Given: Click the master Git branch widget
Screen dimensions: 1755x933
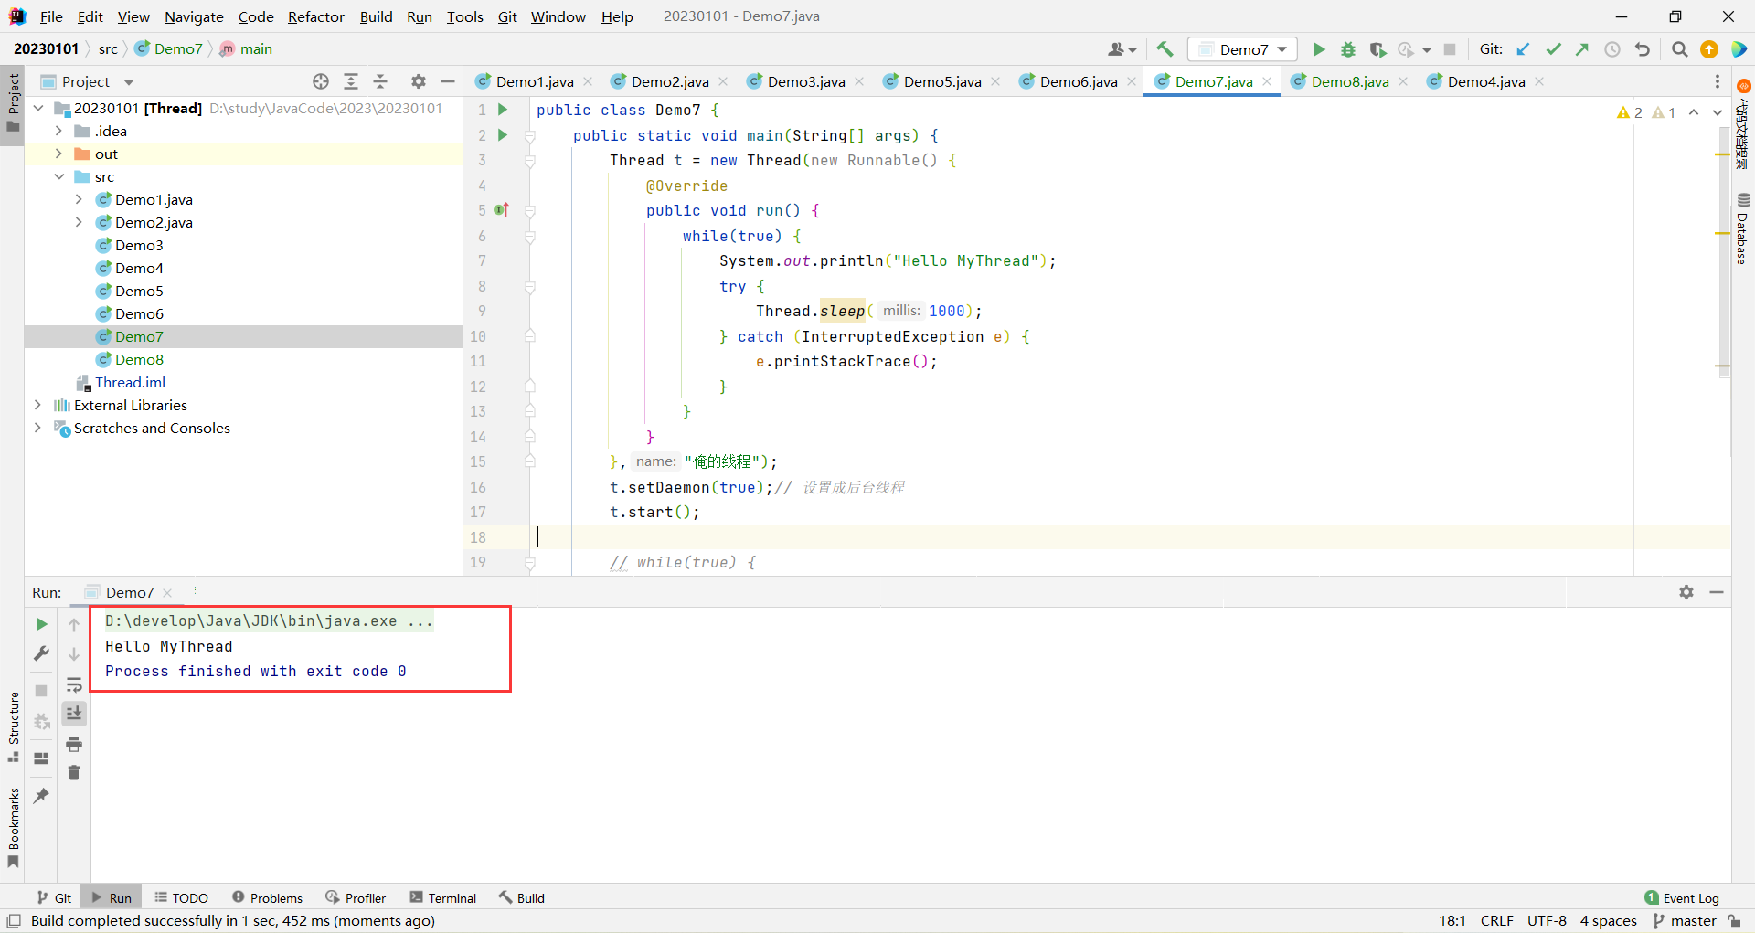Looking at the screenshot, I should 1685,921.
